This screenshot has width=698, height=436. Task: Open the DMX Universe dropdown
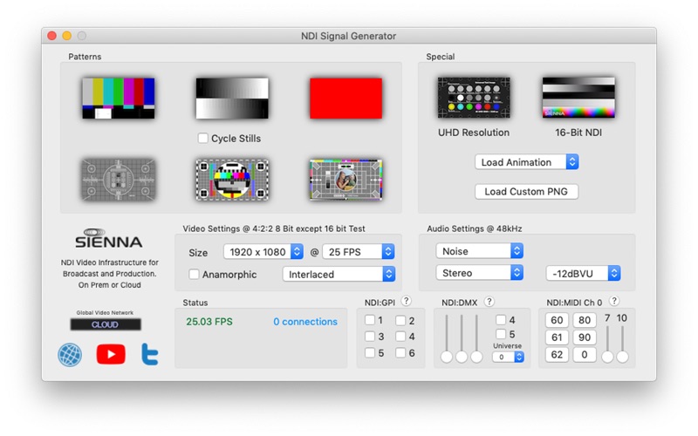click(508, 357)
